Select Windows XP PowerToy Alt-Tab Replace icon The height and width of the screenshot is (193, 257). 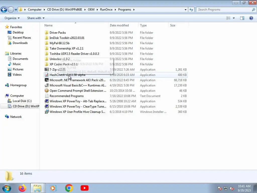tap(46, 101)
